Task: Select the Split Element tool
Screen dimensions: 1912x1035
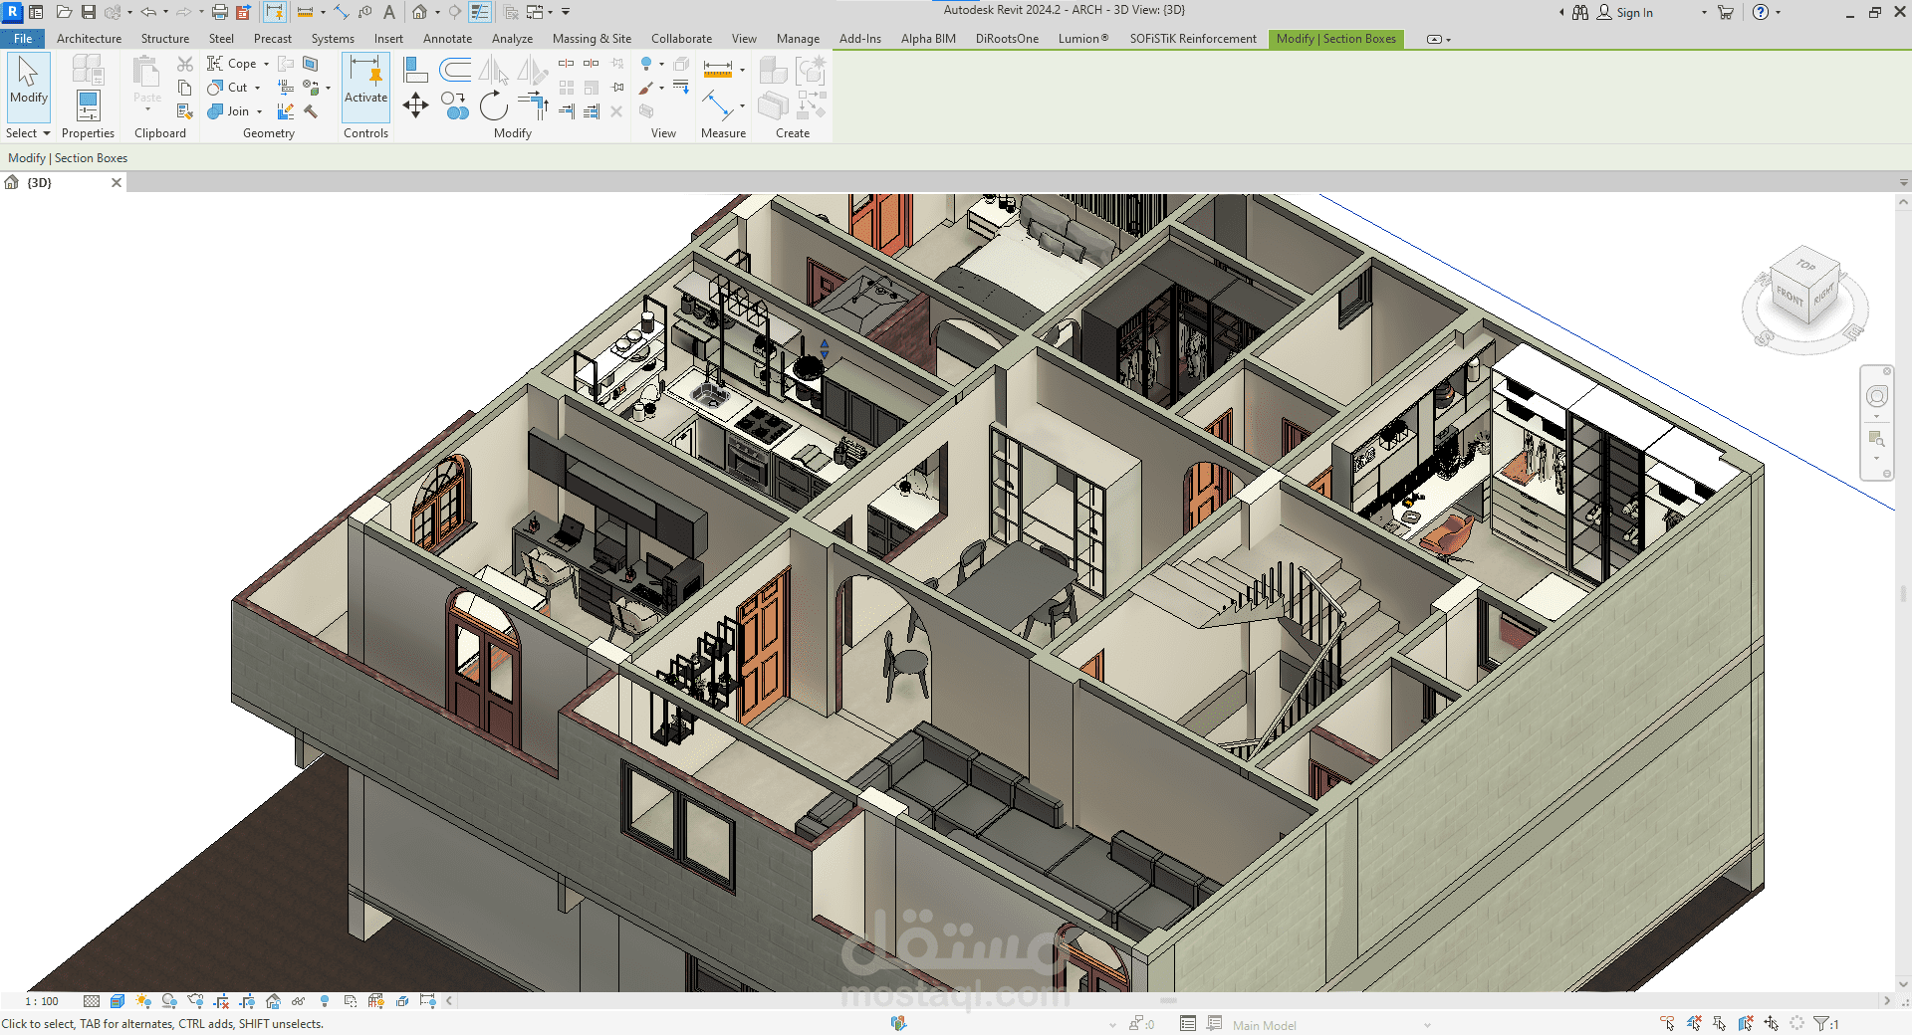Action: point(567,64)
